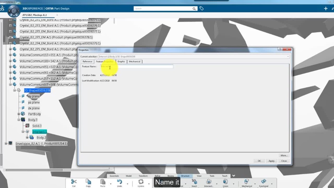Click the Functional tool icon

pos(263,182)
